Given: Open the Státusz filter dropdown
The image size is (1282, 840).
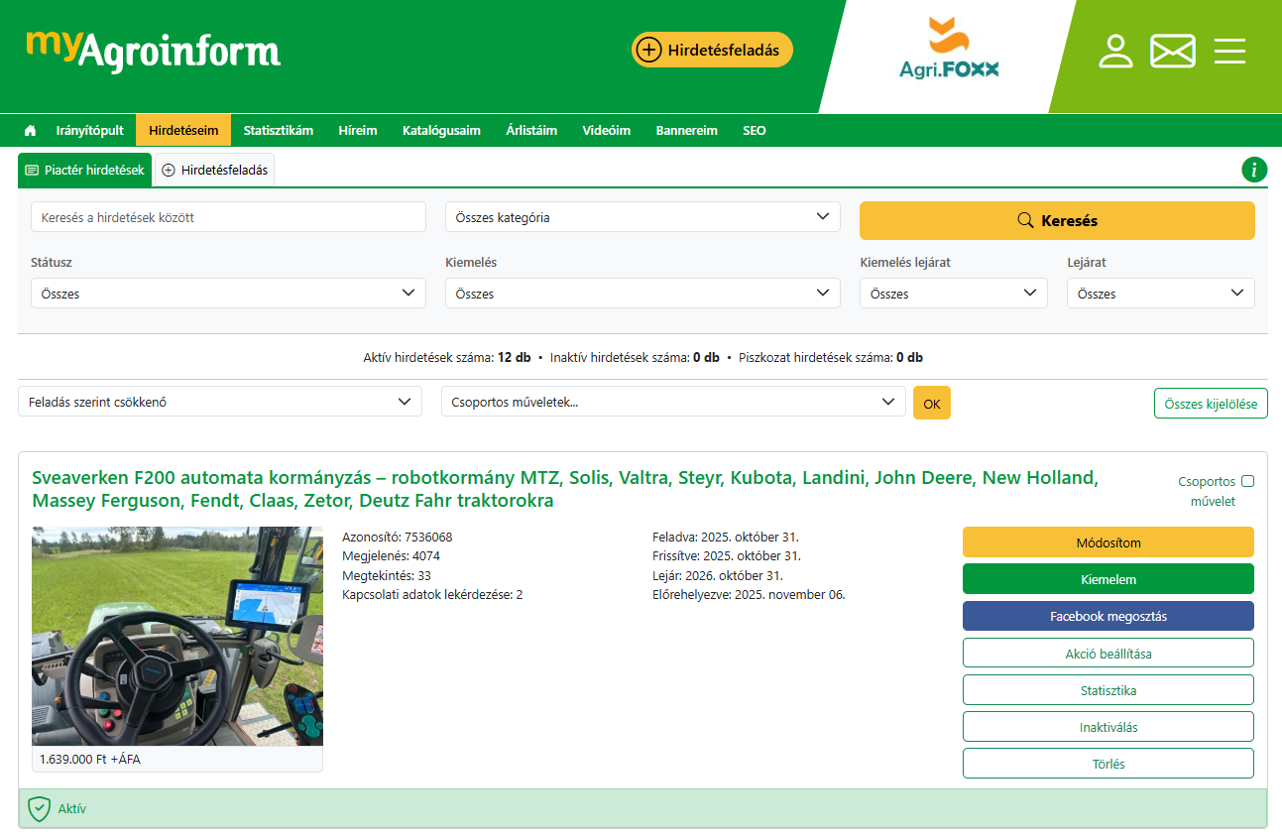Looking at the screenshot, I should pyautogui.click(x=228, y=294).
